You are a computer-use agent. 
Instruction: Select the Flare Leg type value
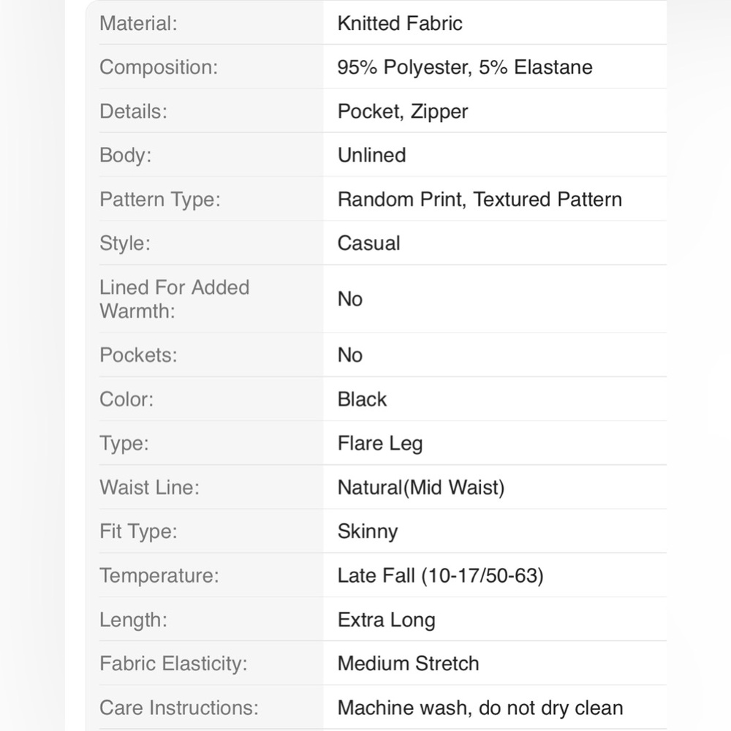pos(380,444)
